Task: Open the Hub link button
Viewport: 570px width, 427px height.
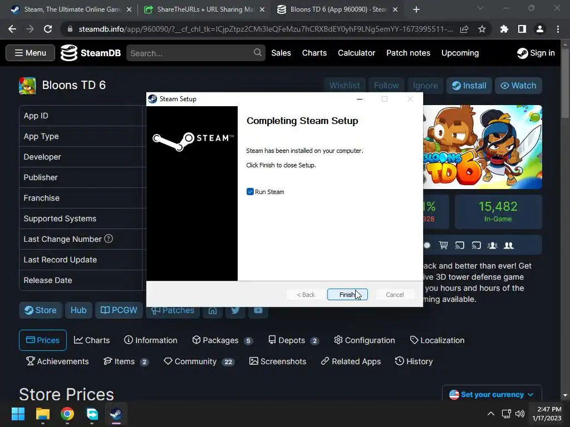Action: (x=78, y=310)
